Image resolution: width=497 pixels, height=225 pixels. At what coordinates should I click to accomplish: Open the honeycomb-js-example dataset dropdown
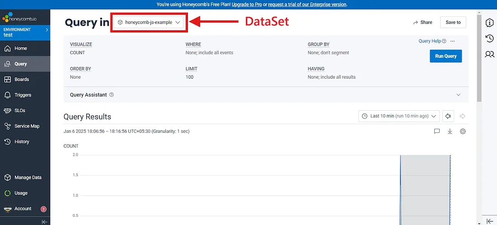coord(150,22)
